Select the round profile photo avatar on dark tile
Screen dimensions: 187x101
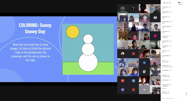tap(155, 18)
